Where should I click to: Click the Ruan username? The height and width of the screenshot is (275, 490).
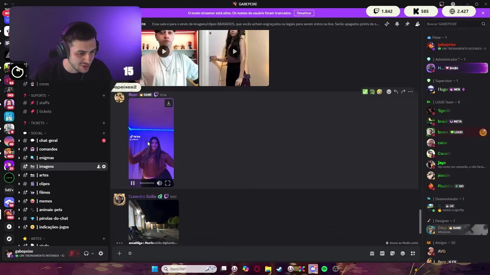[x=133, y=95]
